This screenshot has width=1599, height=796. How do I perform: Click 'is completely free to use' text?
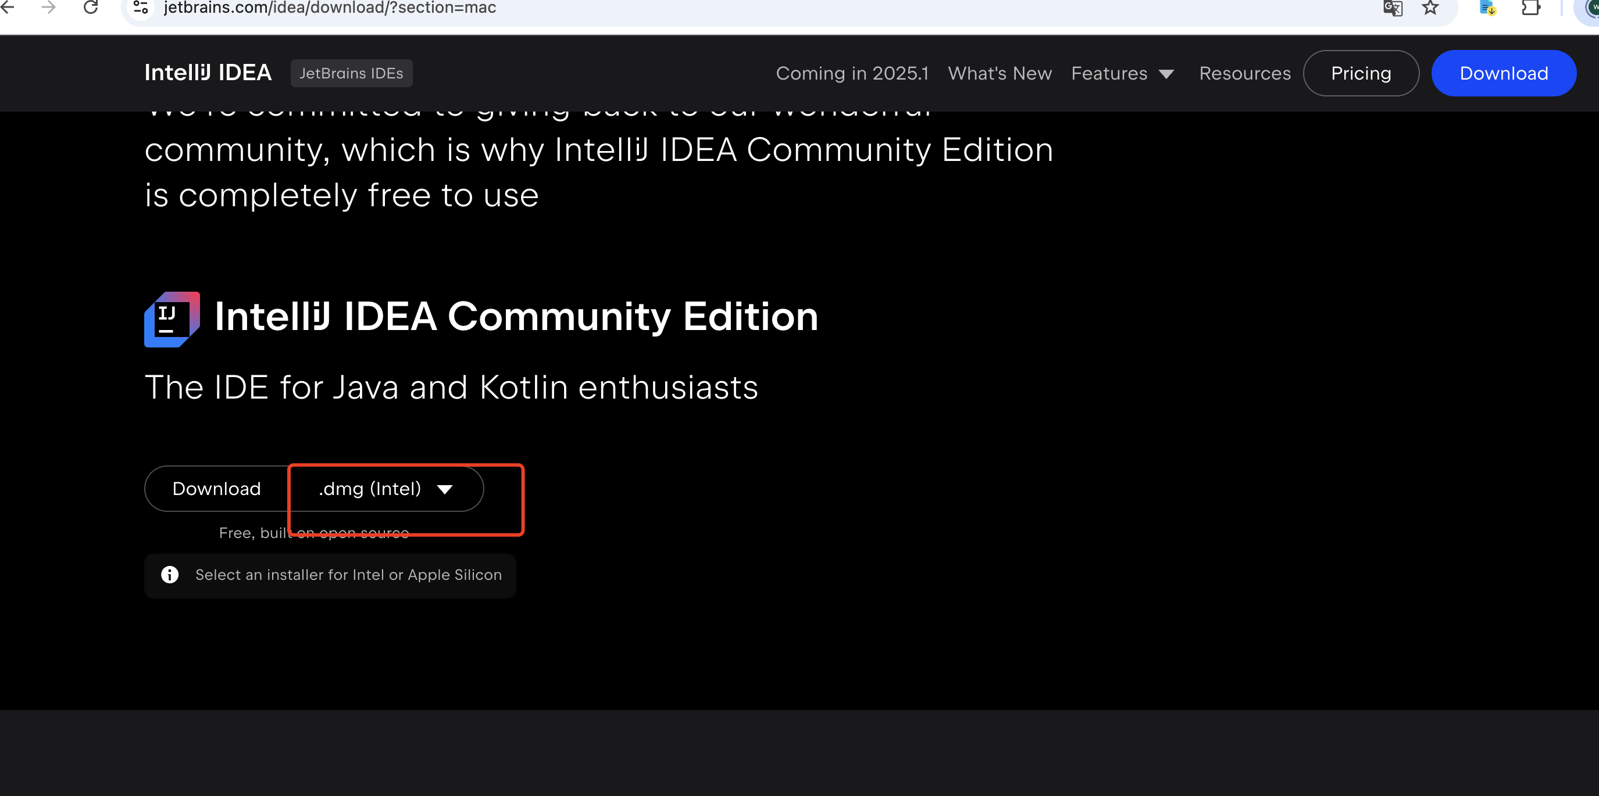coord(342,196)
